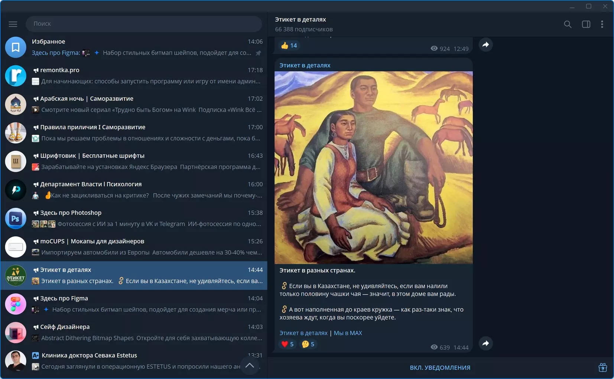614x379 pixels.
Task: Select Департамент Власти I Психология chat
Action: tap(134, 190)
